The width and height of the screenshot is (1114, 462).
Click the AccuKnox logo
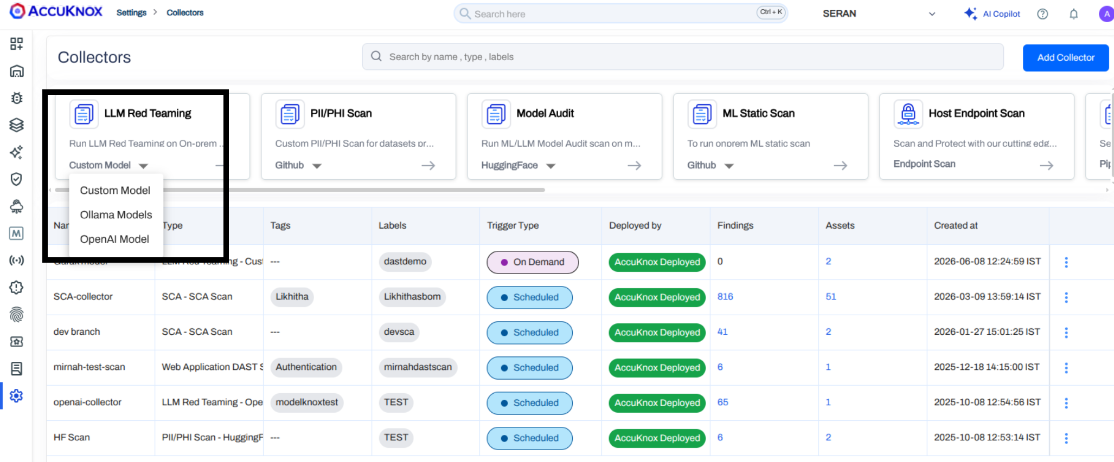(56, 11)
